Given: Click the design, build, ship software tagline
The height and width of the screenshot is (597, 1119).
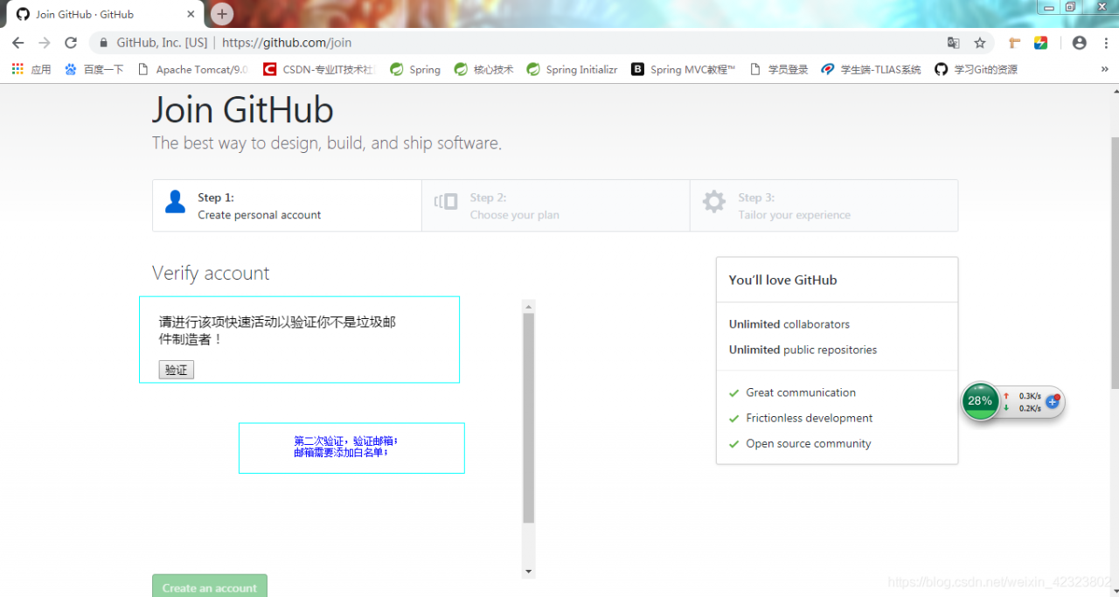Looking at the screenshot, I should coord(327,143).
